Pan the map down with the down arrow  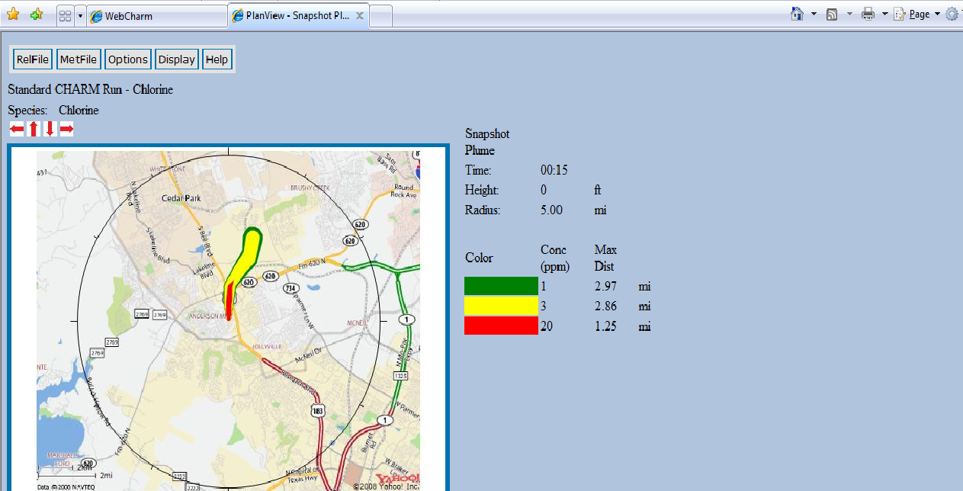click(50, 130)
